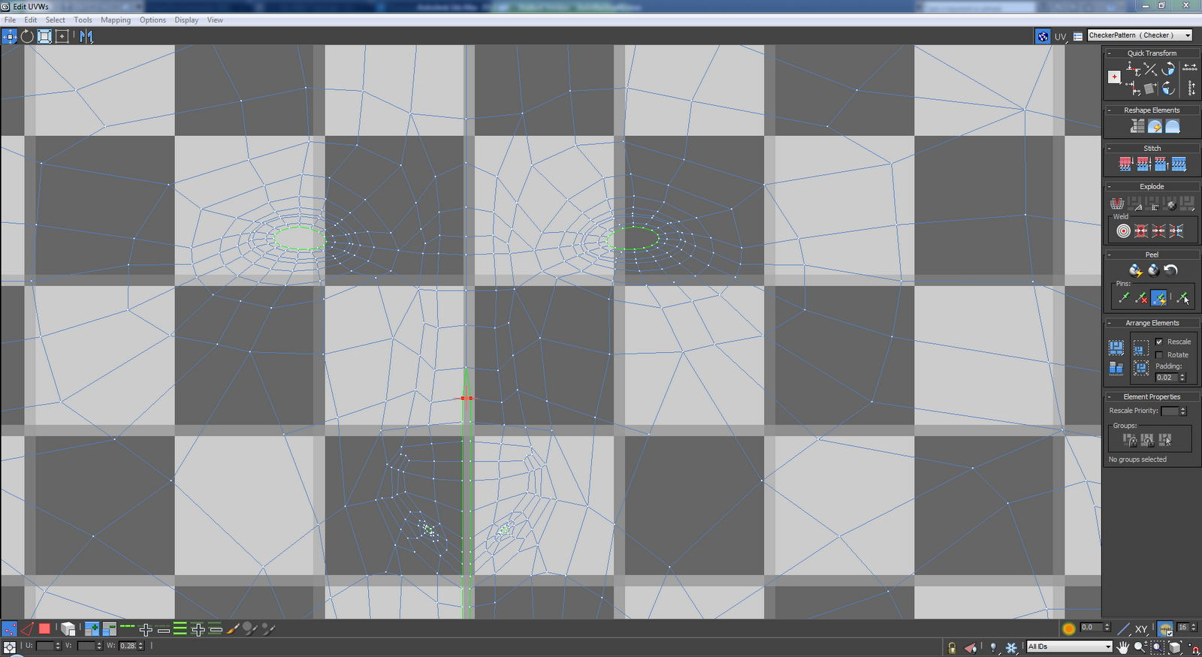Select the Rotate Selected Subobject tool
The height and width of the screenshot is (657, 1202).
coord(27,36)
